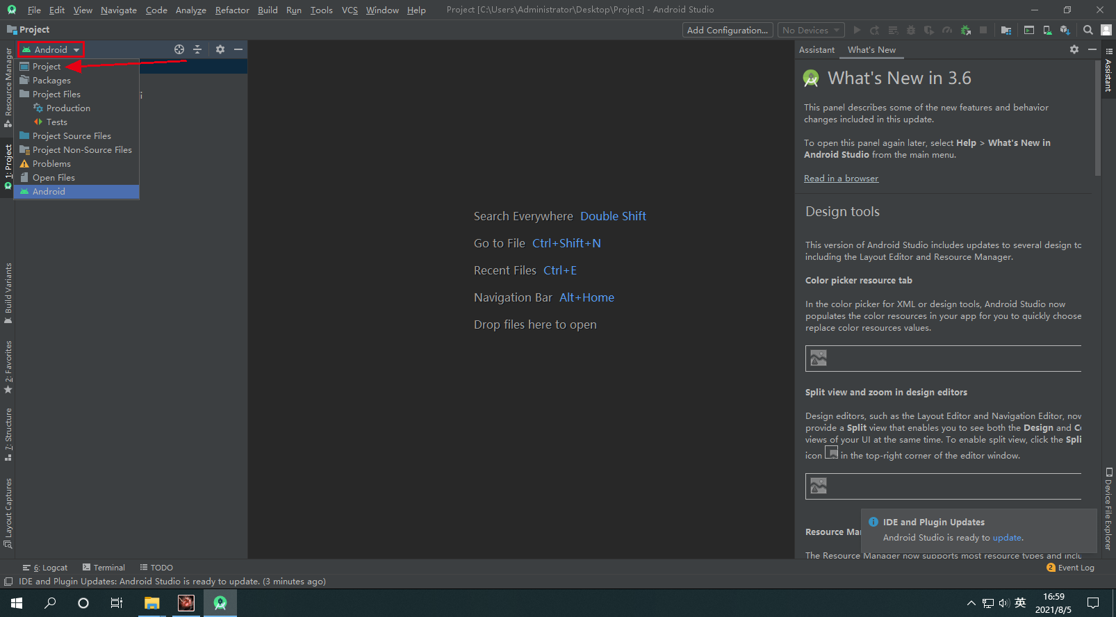The image size is (1116, 617).
Task: Click the collapse all icon in Project panel
Action: [197, 49]
